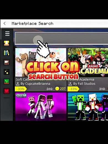Viewport: 108px width, 144px height.
Task: Select the yellow armor icon in sidebar
Action: click(7, 43)
